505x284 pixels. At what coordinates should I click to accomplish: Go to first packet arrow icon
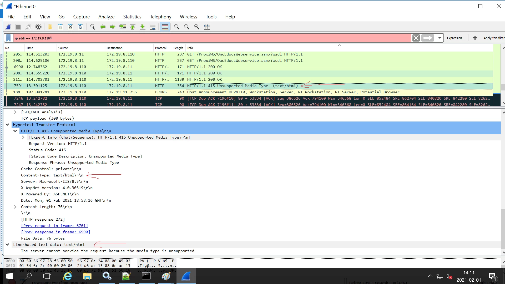click(x=133, y=27)
